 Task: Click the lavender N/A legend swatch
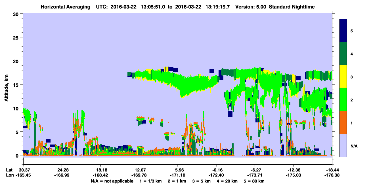click(343, 145)
